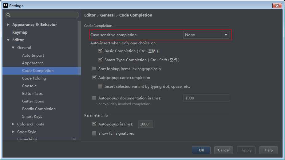This screenshot has height=160, width=285.
Task: Click the Case sensitive completion label
Action: tap(114, 35)
